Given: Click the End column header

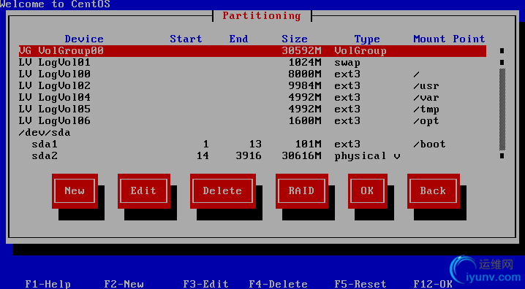Looking at the screenshot, I should click(238, 39).
